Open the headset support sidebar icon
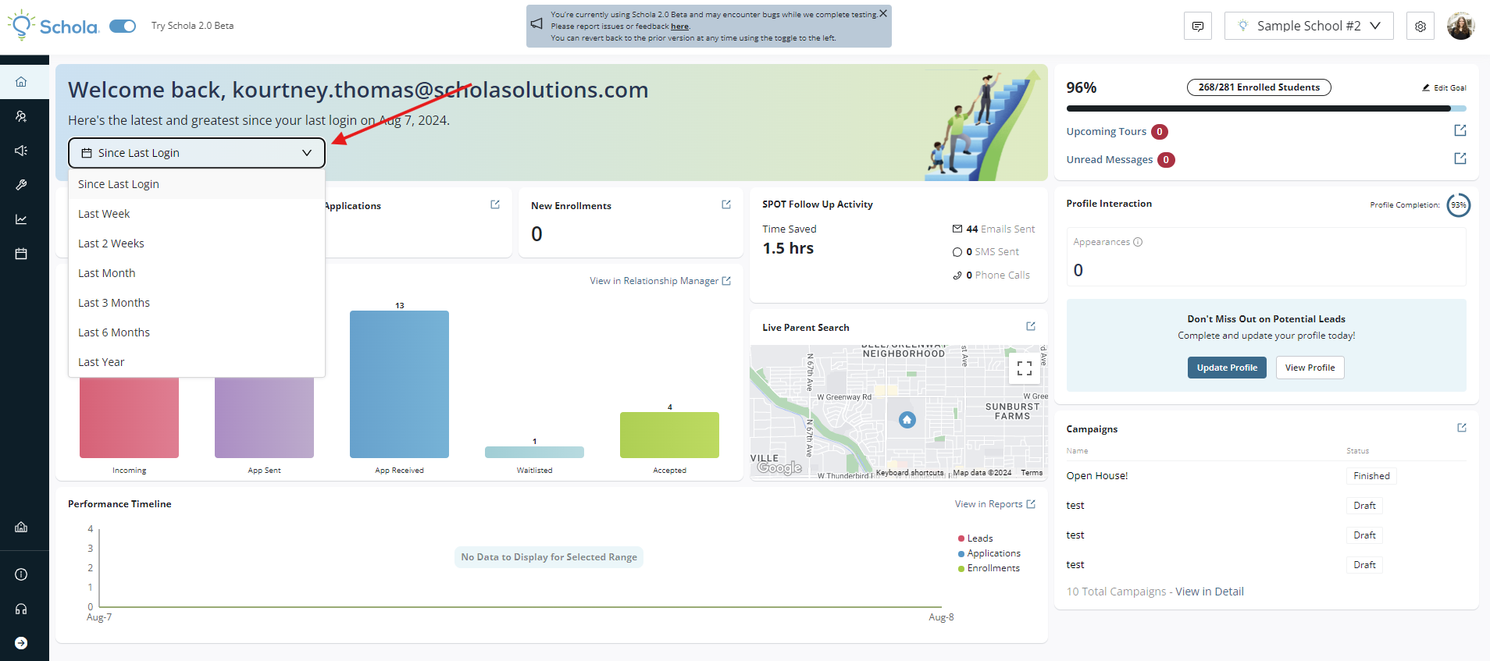 pyautogui.click(x=21, y=609)
